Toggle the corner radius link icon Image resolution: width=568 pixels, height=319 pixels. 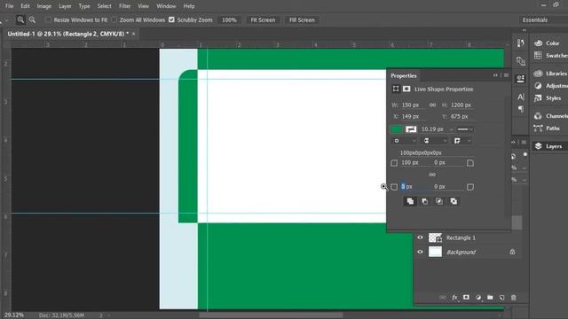point(432,175)
